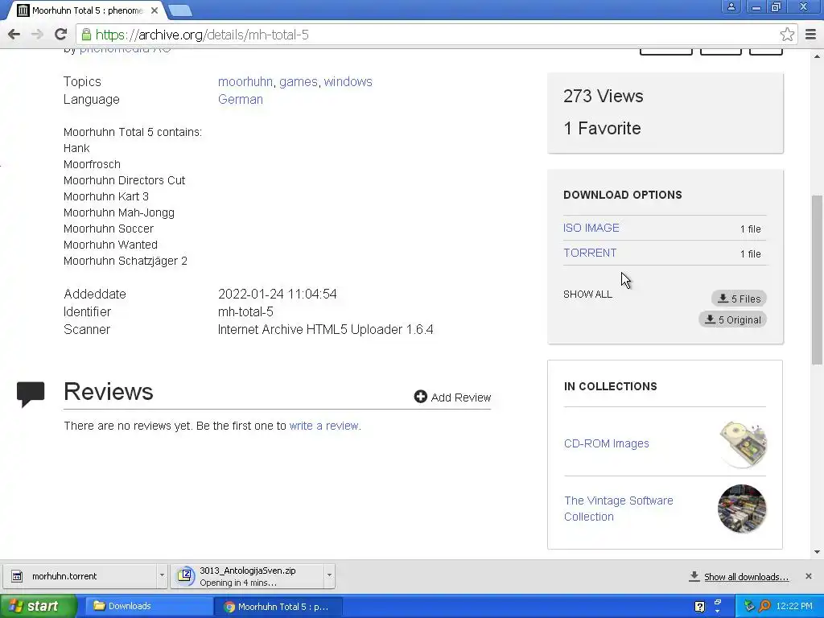
Task: Switch to the Downloads folder taskbar item
Action: (x=147, y=606)
